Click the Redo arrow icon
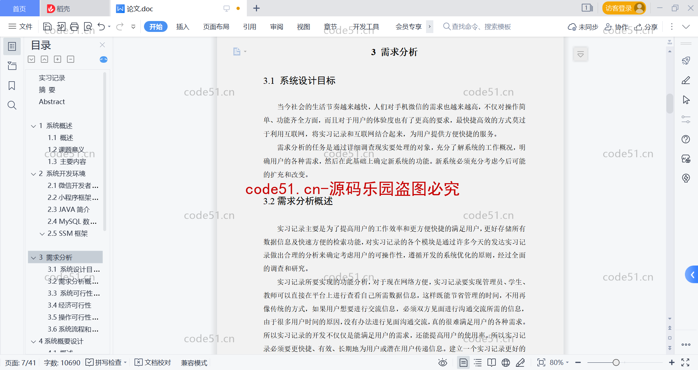 (120, 26)
